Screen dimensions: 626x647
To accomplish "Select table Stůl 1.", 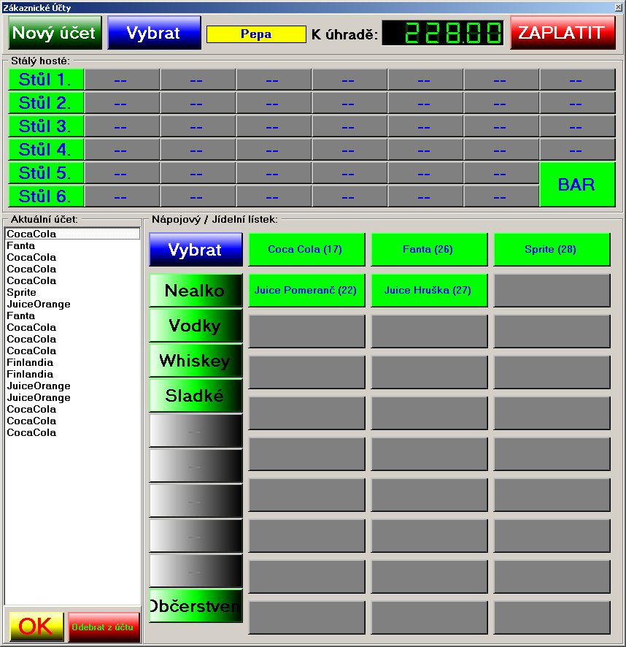I will click(46, 79).
